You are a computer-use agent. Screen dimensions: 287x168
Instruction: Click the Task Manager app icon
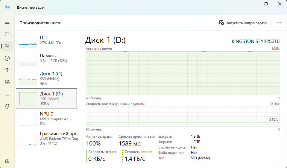pos(8,7)
